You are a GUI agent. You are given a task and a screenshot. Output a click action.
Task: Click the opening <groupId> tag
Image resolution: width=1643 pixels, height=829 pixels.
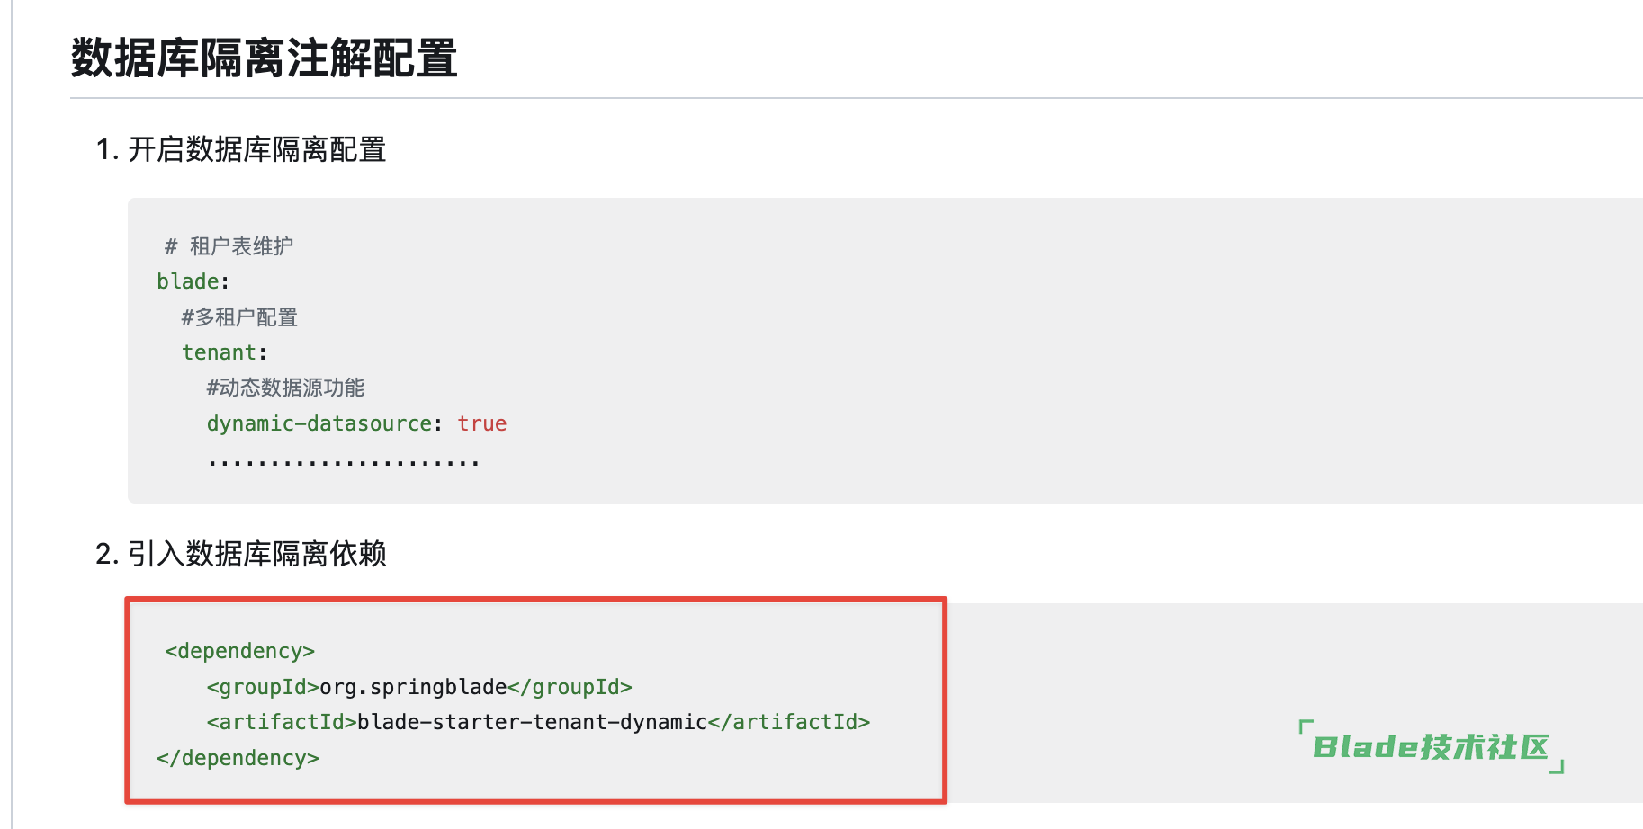click(x=264, y=687)
